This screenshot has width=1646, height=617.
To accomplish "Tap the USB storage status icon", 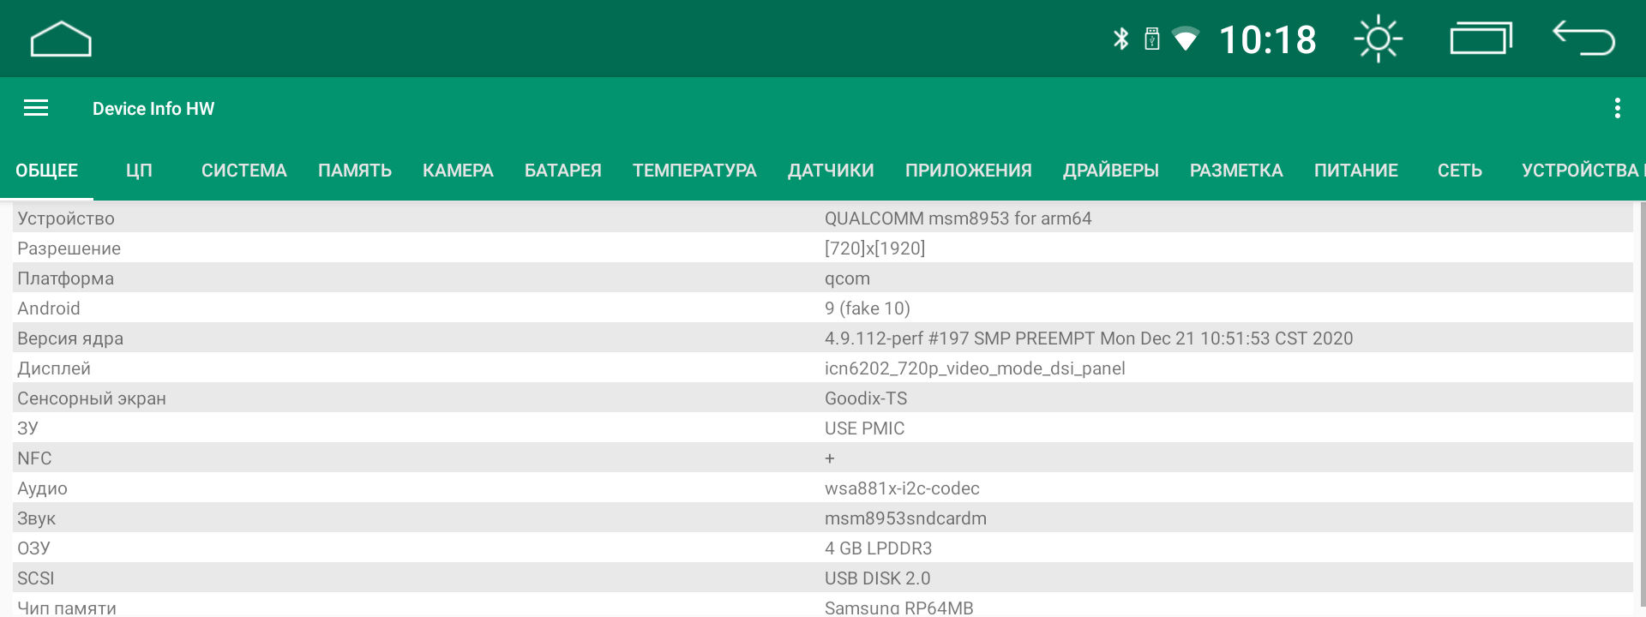I will [1152, 39].
